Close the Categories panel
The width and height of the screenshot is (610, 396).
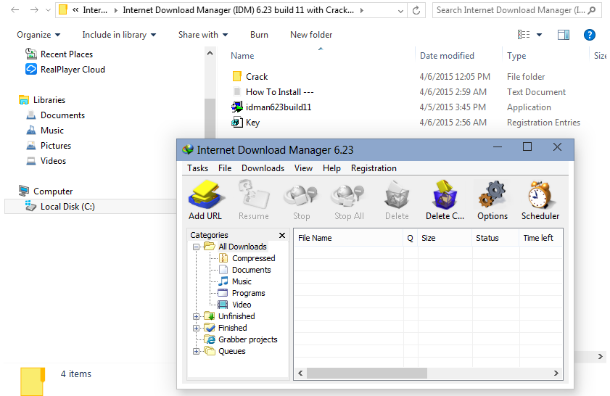pyautogui.click(x=282, y=235)
